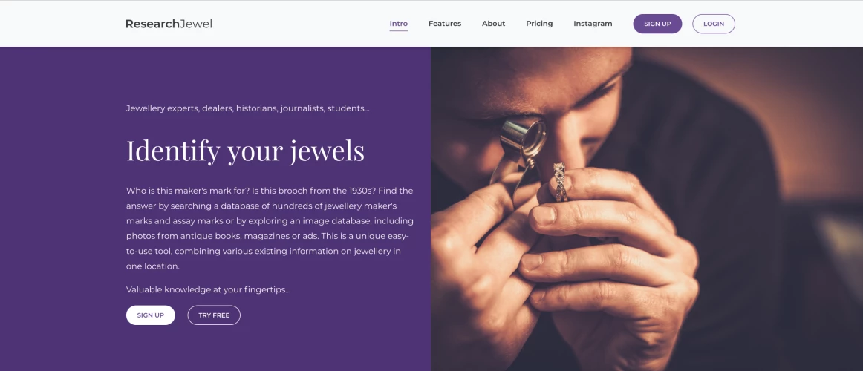Click the Identify your jewels heading

pos(245,151)
